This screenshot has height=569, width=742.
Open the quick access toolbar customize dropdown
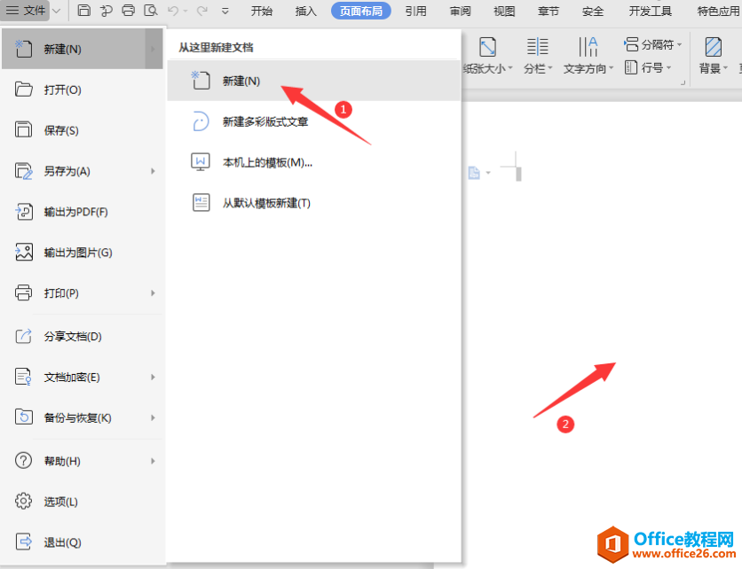tap(225, 11)
